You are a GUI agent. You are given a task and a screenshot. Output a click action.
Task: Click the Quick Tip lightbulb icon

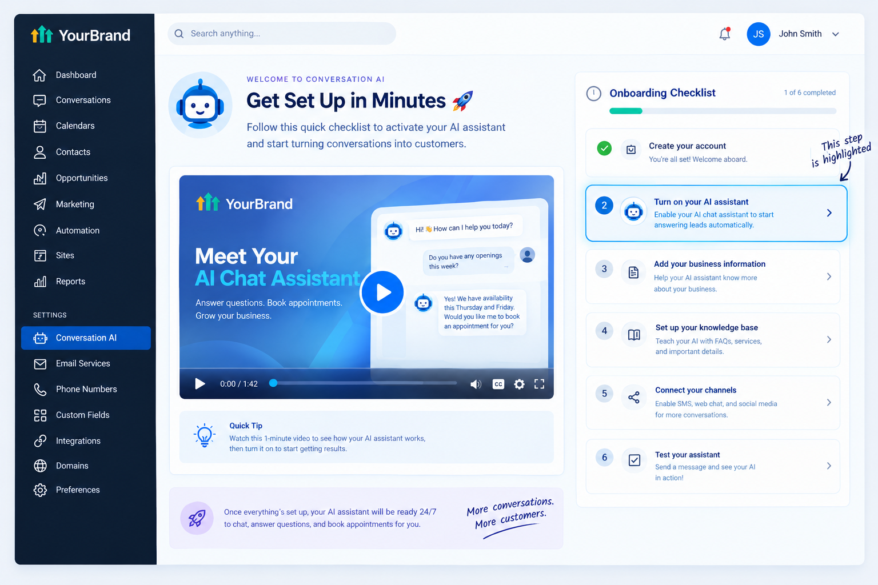click(x=204, y=436)
